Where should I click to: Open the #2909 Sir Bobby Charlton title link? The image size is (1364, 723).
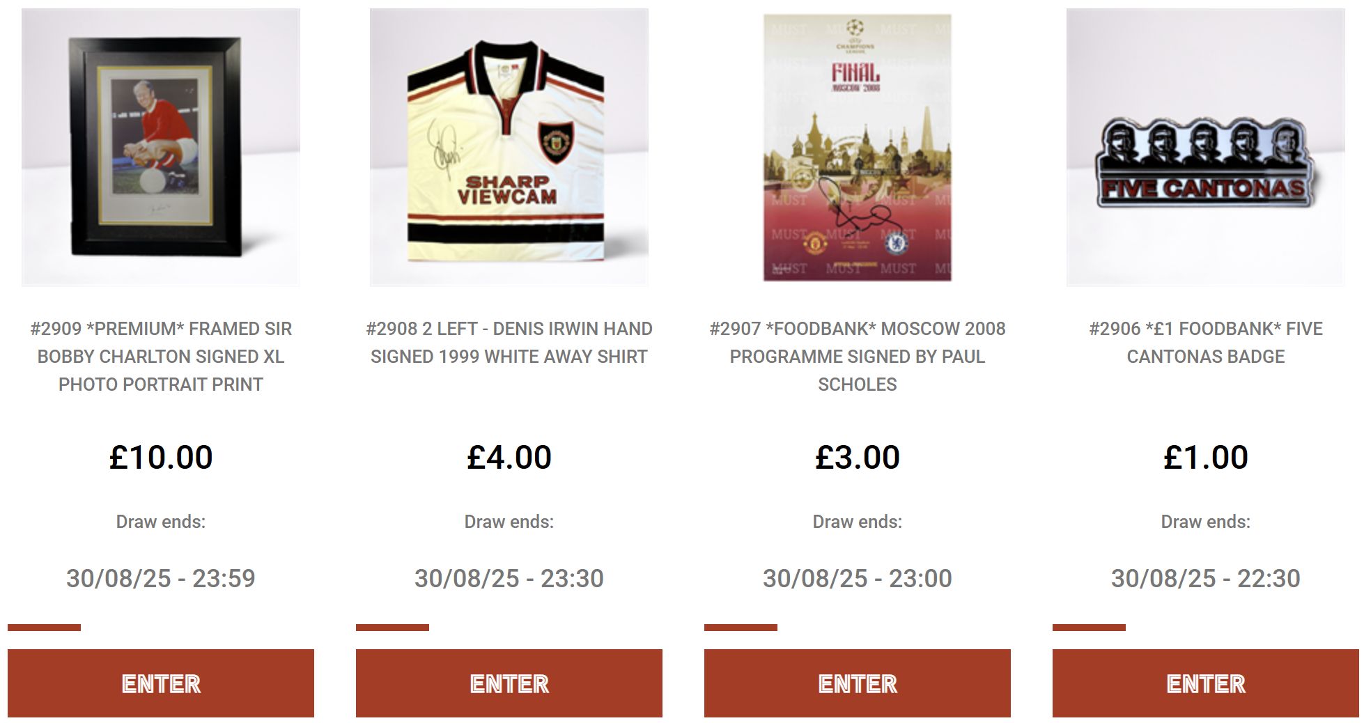tap(161, 357)
